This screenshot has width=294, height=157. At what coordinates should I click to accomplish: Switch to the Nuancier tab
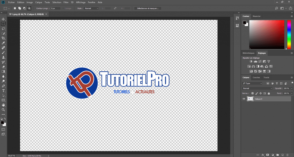coord(257,16)
